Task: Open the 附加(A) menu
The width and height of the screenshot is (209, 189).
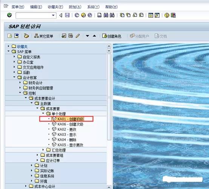Action: (75, 7)
